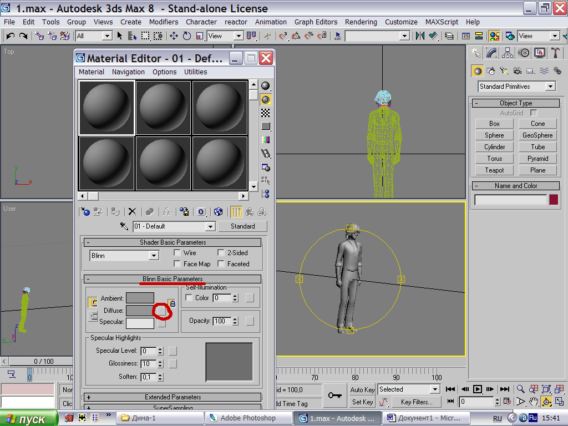Click the Ambient color swatch
The image size is (568, 426).
[140, 298]
